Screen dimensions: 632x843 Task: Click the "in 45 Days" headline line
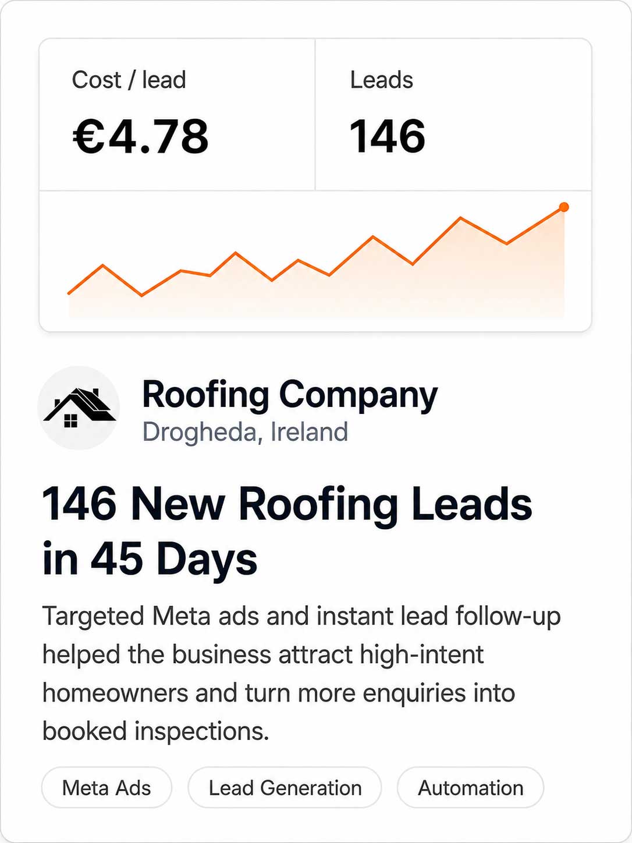click(150, 559)
